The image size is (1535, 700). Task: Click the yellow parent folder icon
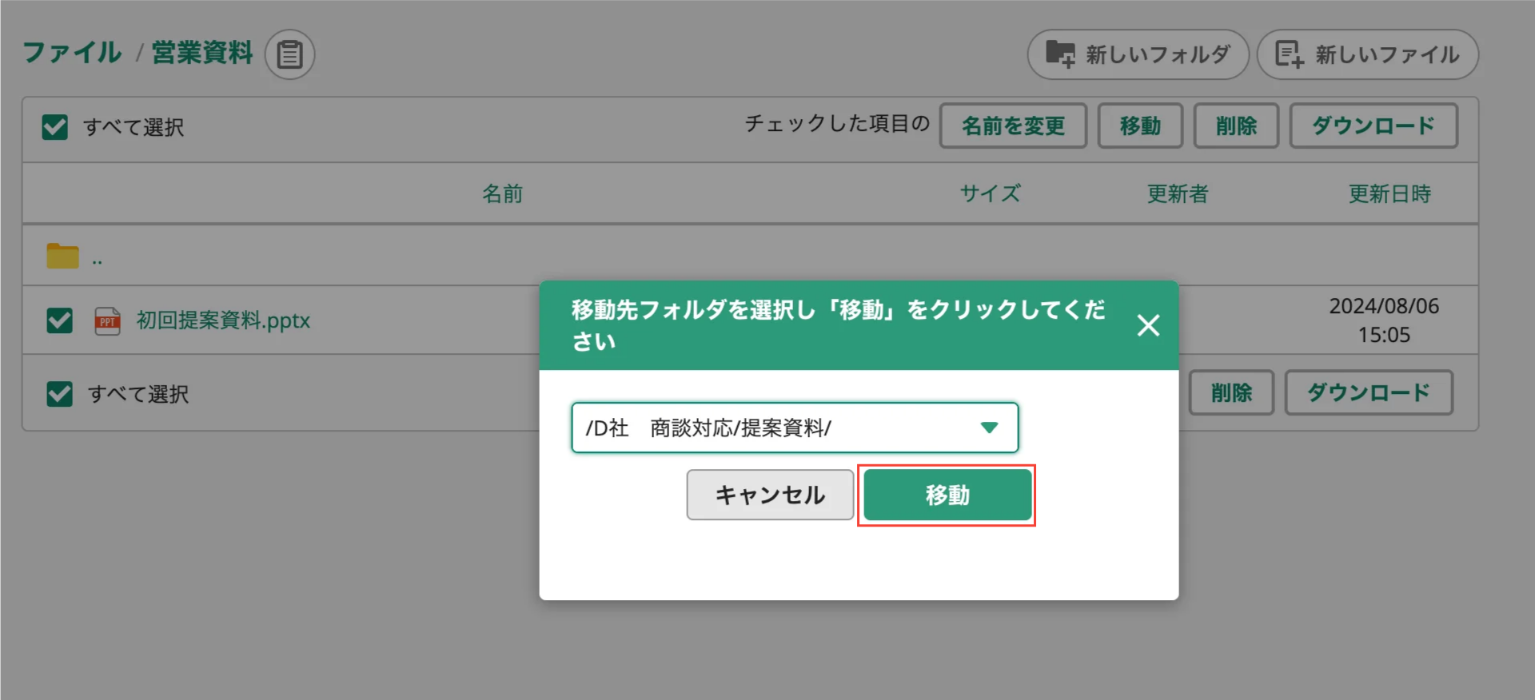pos(62,256)
